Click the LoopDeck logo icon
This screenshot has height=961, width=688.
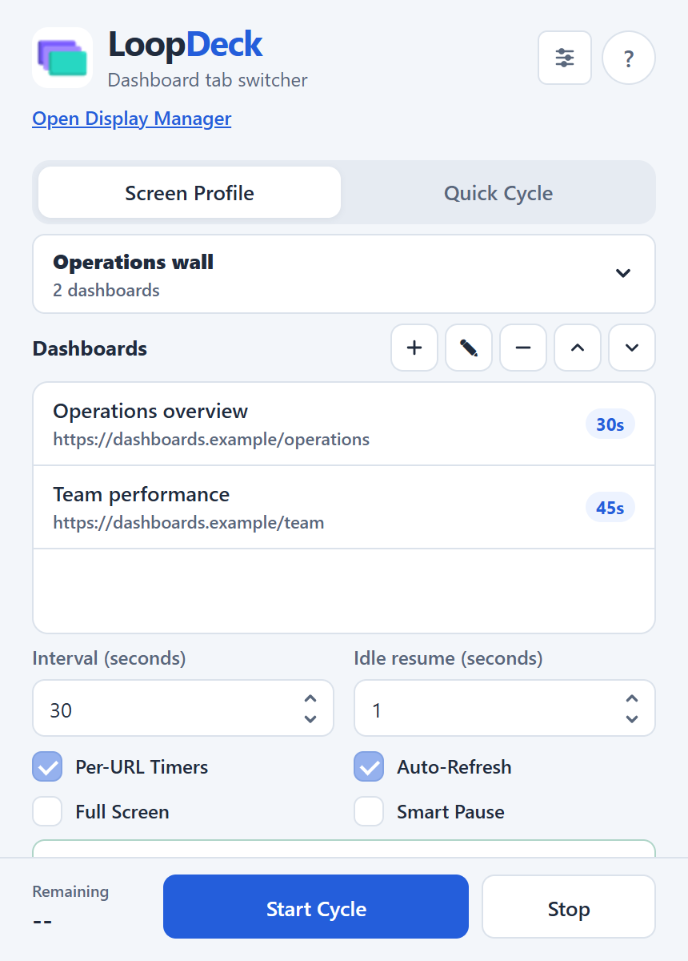point(62,58)
